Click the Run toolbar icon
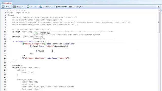This screenshot has width=162, height=91. tap(28, 7)
